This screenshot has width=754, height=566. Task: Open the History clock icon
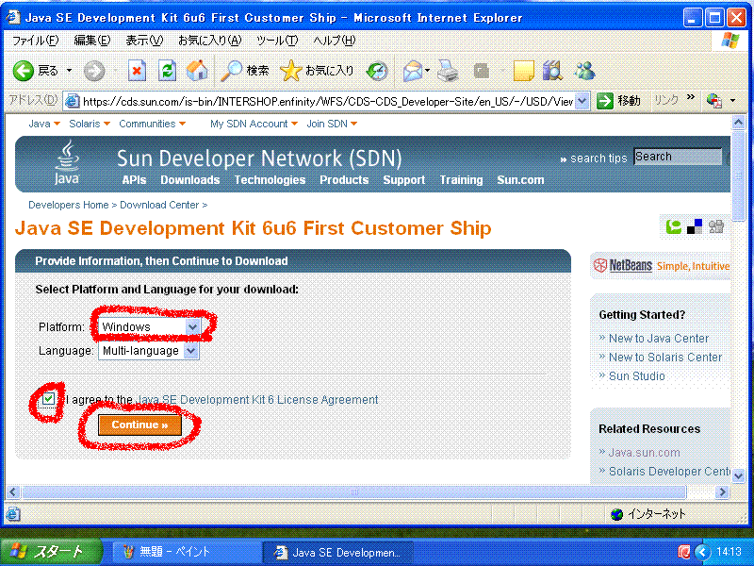point(377,71)
